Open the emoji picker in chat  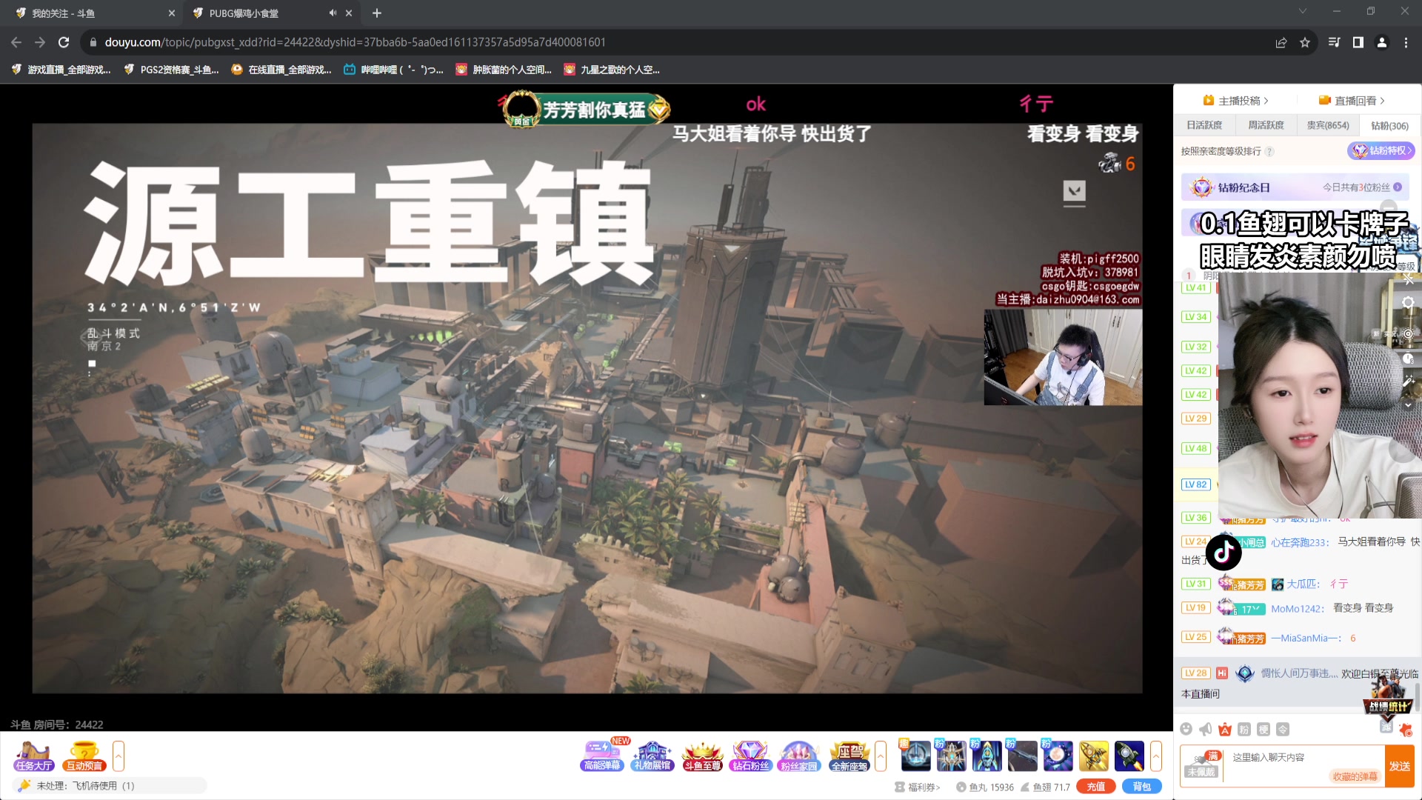(1186, 730)
